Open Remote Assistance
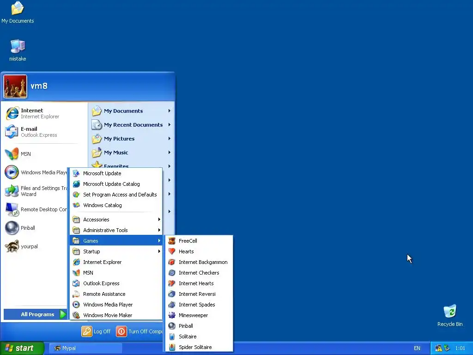Image resolution: width=473 pixels, height=355 pixels. (116, 294)
